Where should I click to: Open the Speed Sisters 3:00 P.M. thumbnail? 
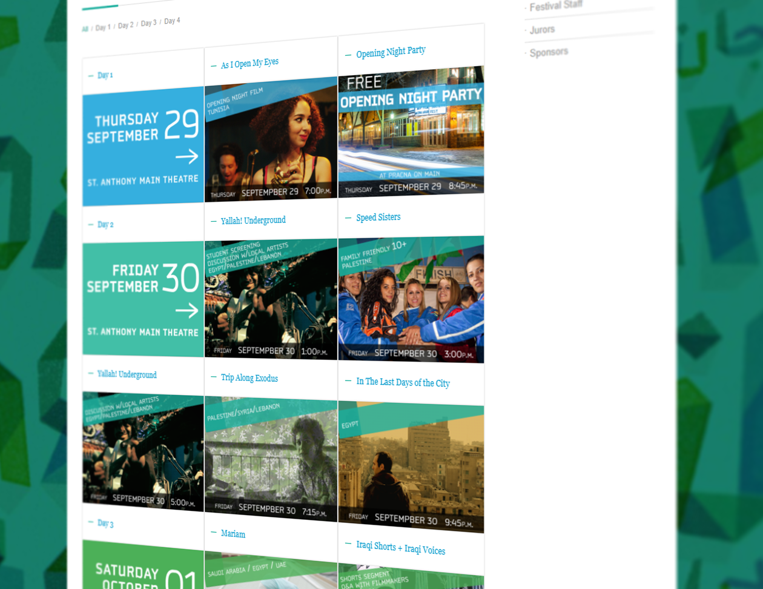[411, 299]
